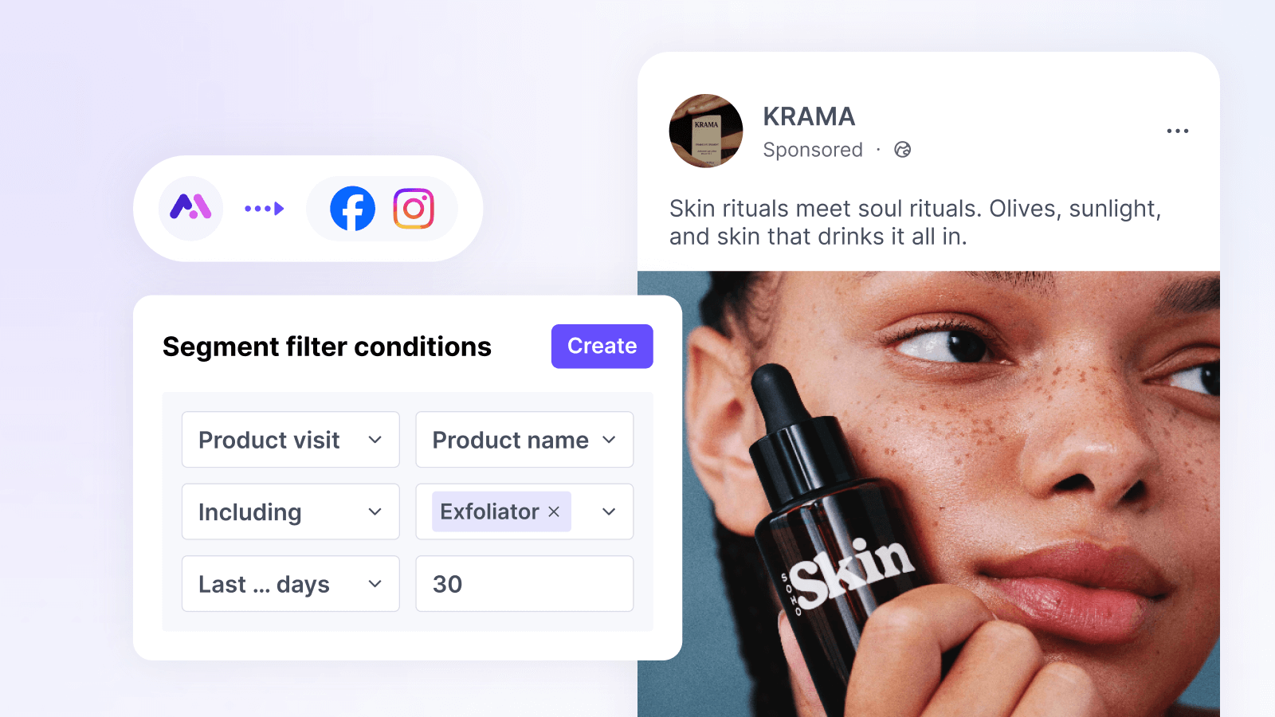Expand the chevron next to Exfoliator tag
Screen dimensions: 1275x717
pyautogui.click(x=609, y=511)
